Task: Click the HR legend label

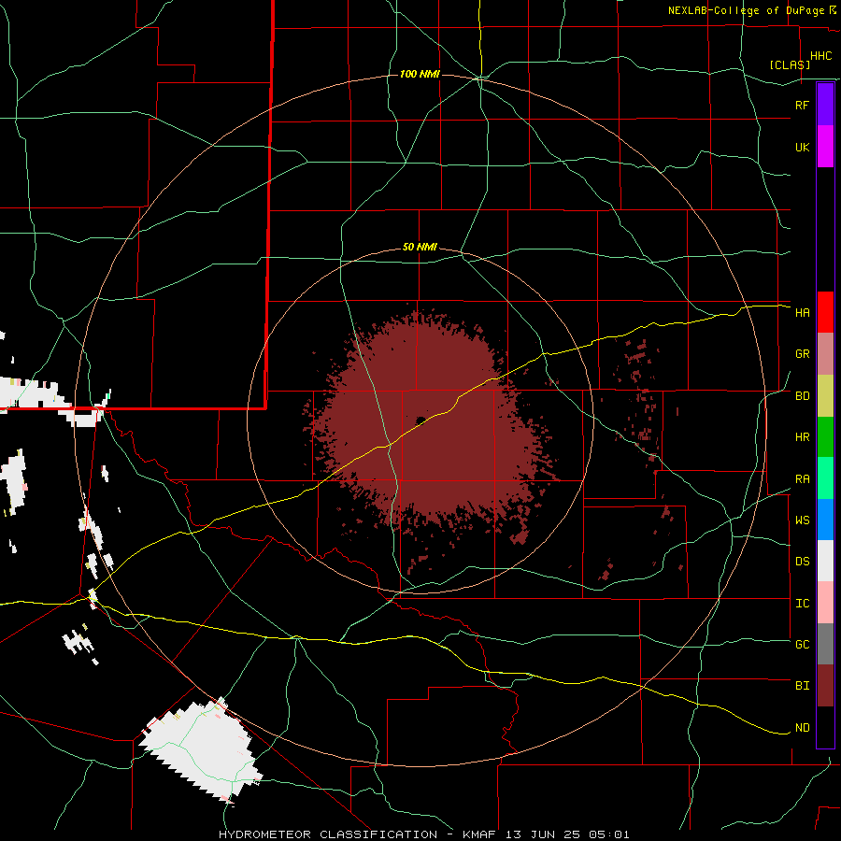Action: (x=802, y=437)
